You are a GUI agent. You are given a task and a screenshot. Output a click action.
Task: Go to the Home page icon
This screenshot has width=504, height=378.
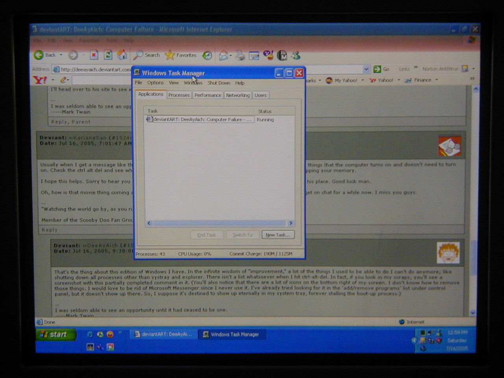122,55
